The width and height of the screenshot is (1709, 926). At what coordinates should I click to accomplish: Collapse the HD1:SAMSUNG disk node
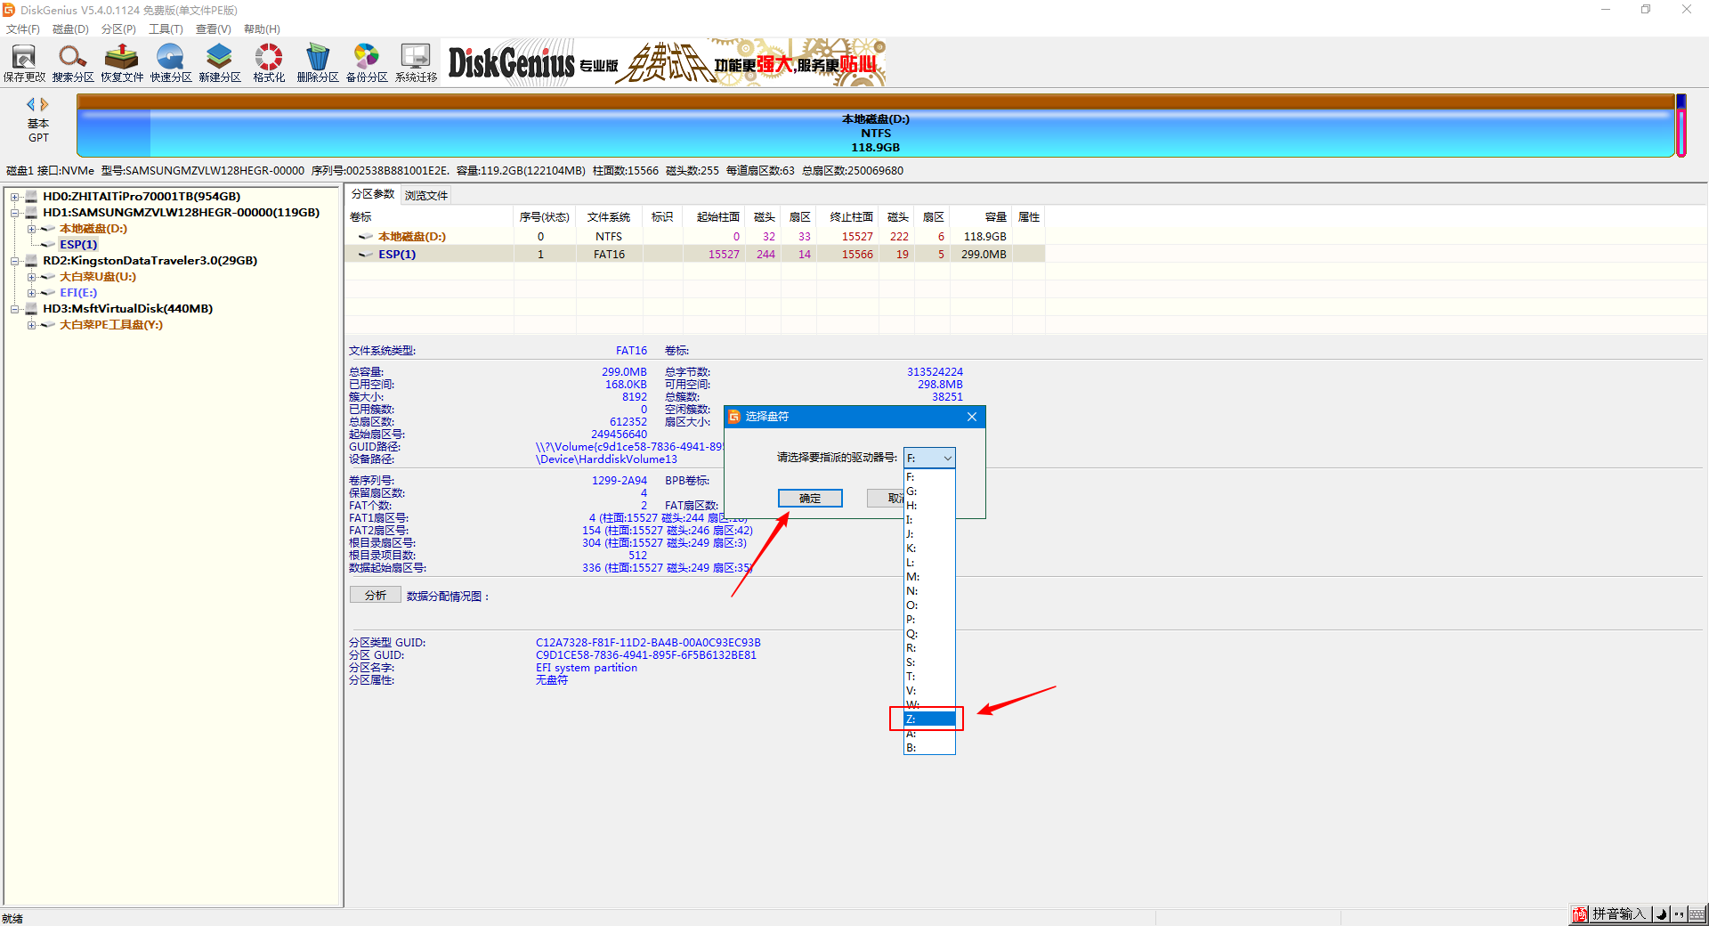15,213
